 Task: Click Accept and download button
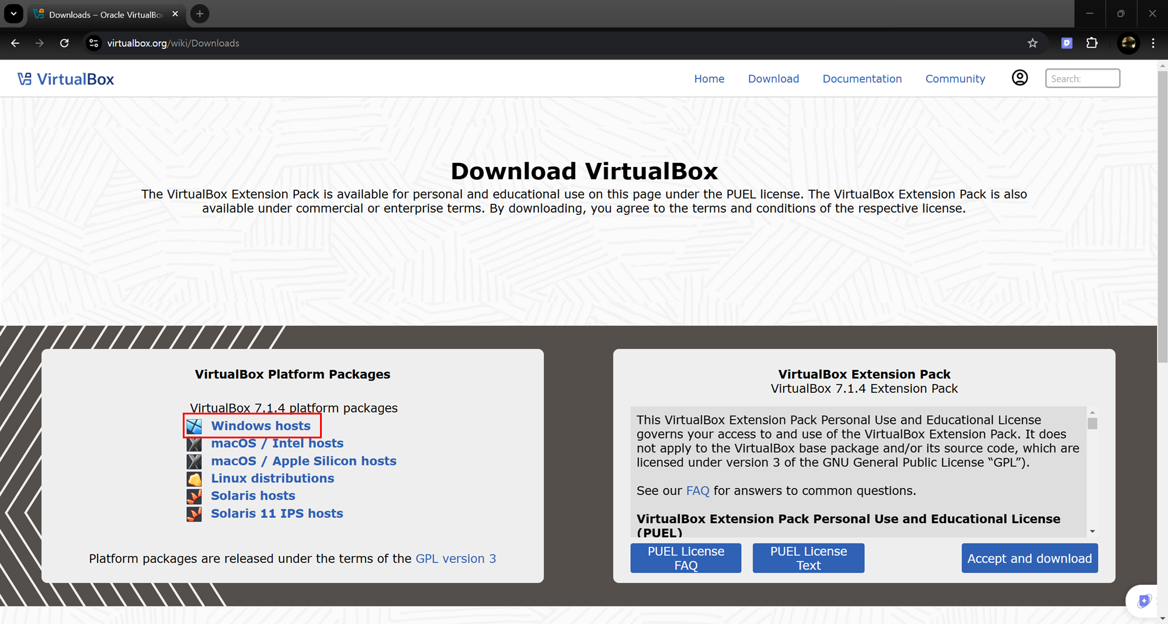pos(1030,558)
